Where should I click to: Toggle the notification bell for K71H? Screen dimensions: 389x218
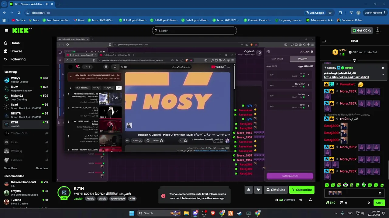tap(248, 190)
